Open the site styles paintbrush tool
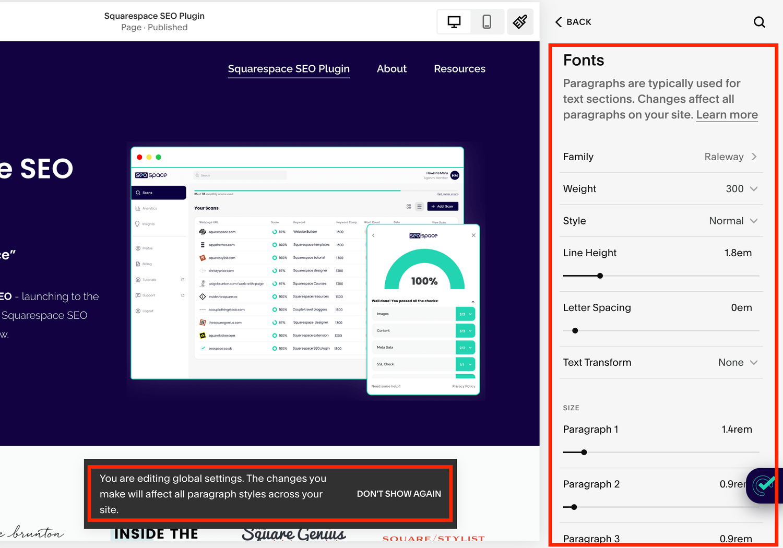 520,21
